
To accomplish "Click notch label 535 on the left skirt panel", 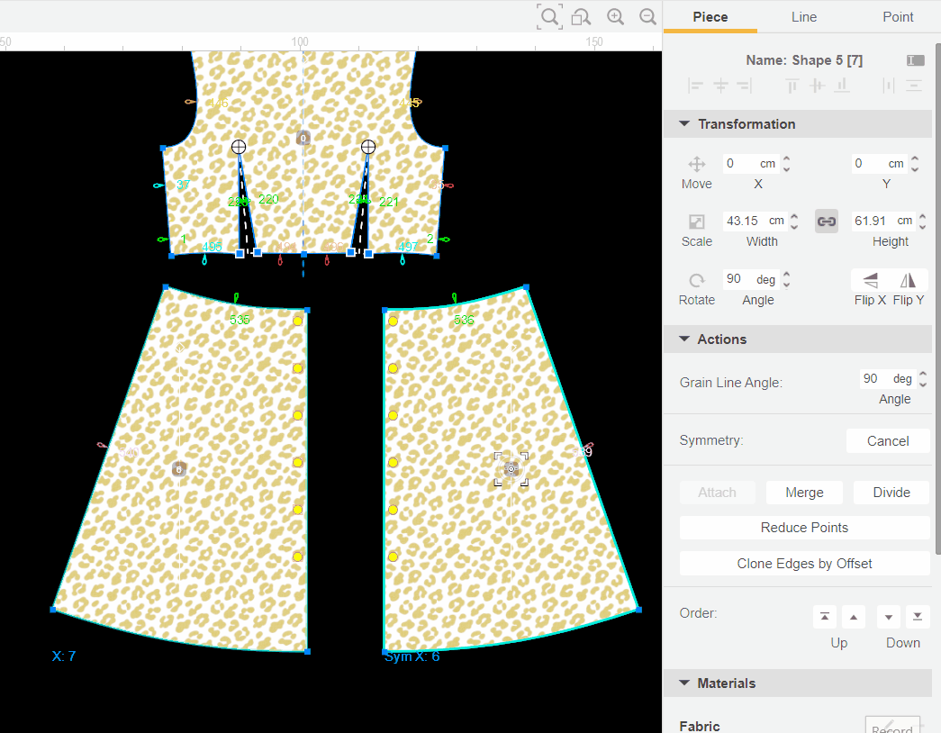I will pyautogui.click(x=240, y=320).
